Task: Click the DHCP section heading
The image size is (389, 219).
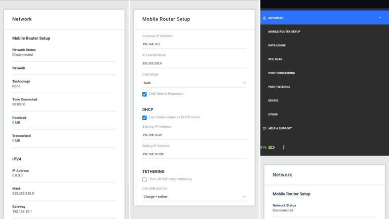Action: click(147, 109)
